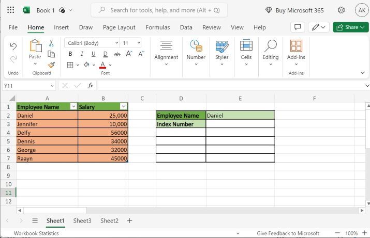Open the Settings gear
The height and width of the screenshot is (238, 370).
(342, 10)
